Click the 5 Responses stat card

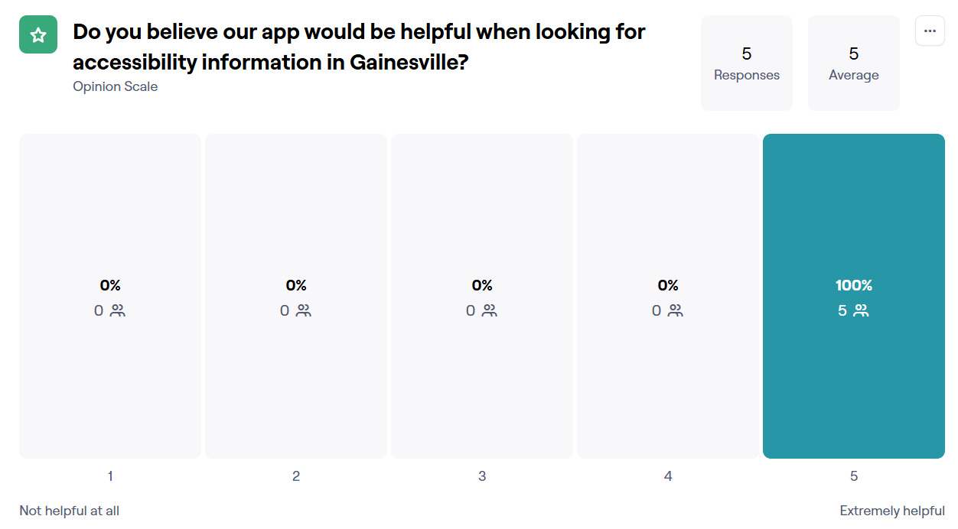click(746, 63)
